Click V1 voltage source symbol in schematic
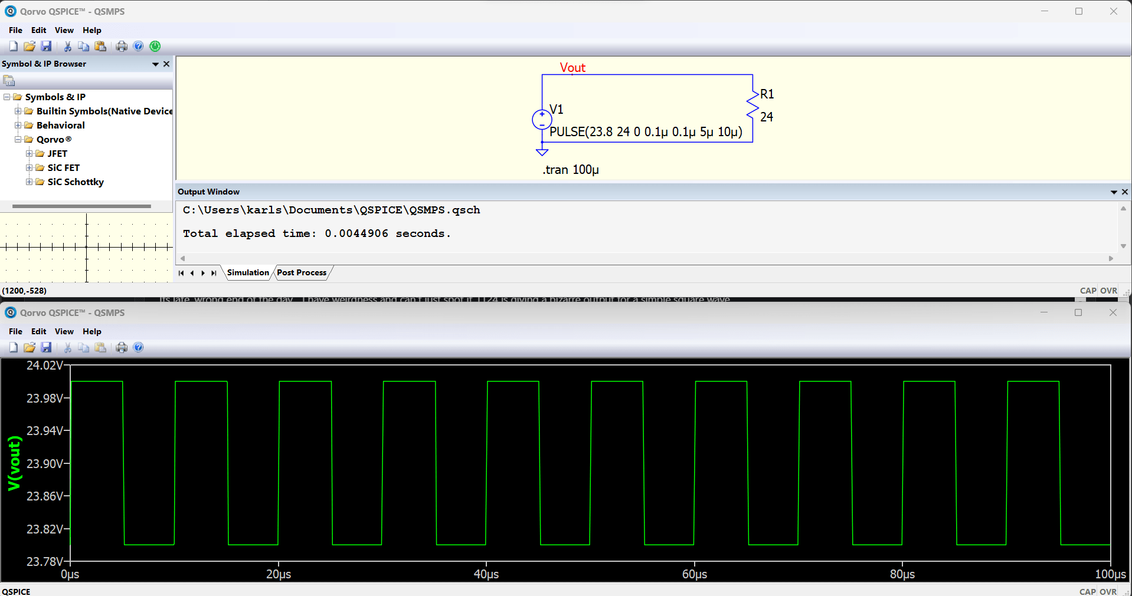This screenshot has width=1132, height=596. click(542, 120)
